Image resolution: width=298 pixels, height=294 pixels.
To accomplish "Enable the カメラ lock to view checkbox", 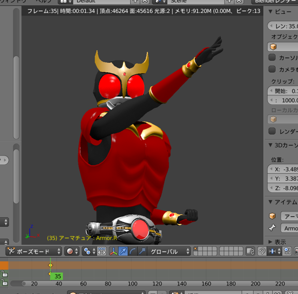I will (x=272, y=69).
